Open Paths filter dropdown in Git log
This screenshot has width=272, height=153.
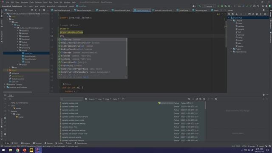click(x=116, y=99)
